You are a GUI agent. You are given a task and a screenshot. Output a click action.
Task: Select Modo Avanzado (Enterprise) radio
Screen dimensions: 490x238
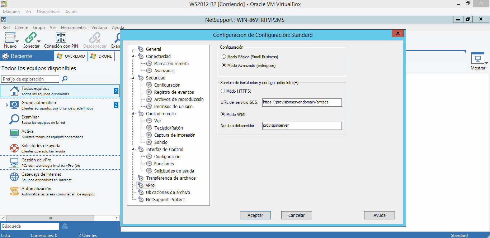pyautogui.click(x=224, y=65)
